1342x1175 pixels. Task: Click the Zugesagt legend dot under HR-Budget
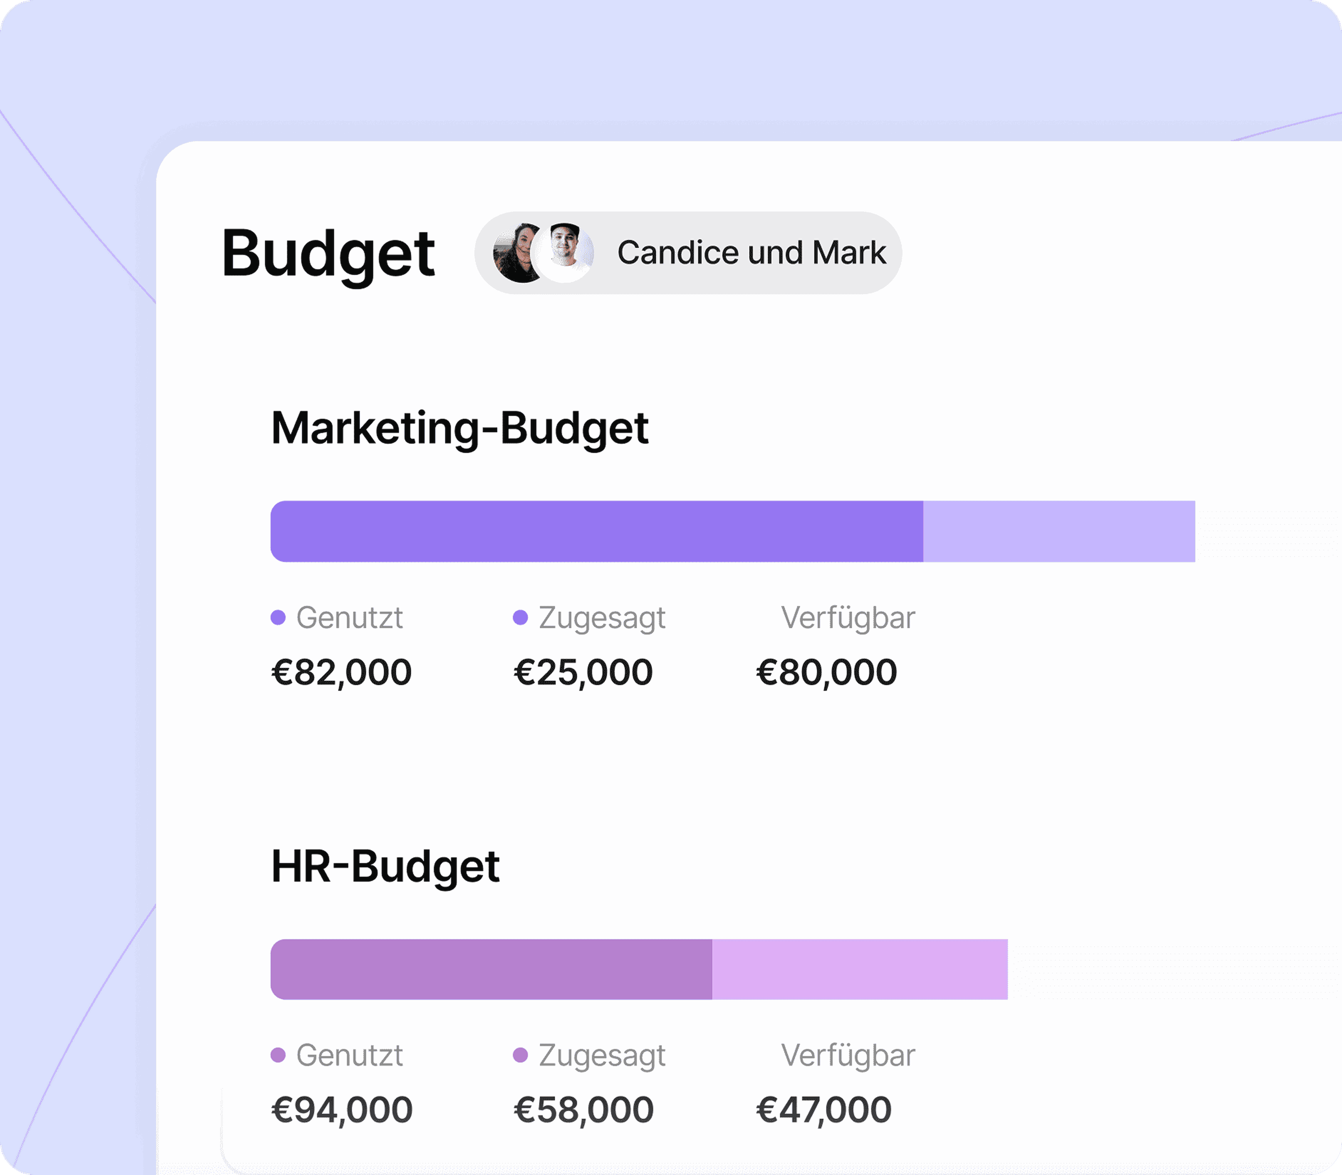point(520,1055)
